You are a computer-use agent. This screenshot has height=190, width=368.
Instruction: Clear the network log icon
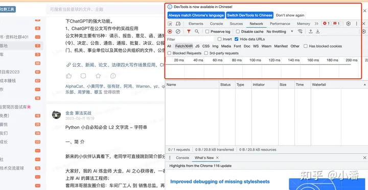[178, 32]
